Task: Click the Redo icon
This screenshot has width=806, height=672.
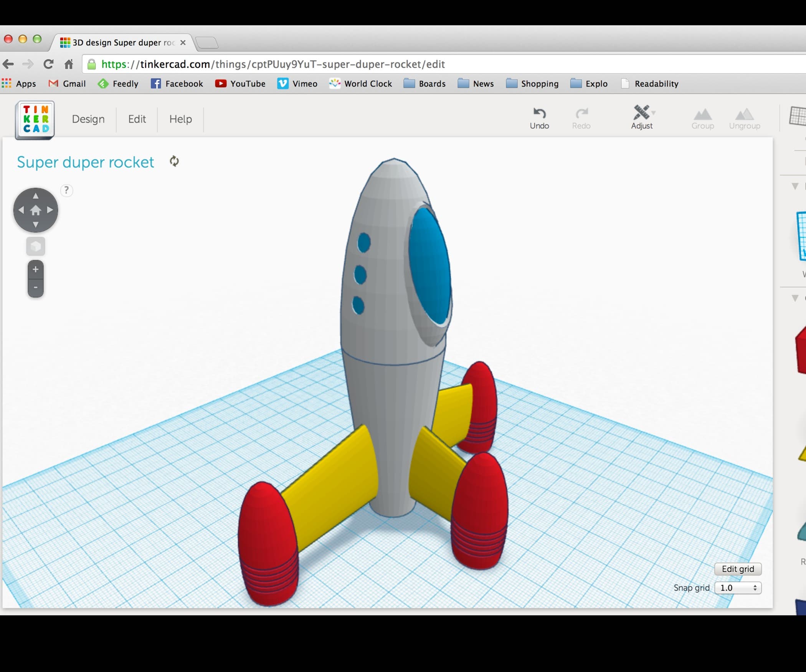Action: [581, 115]
